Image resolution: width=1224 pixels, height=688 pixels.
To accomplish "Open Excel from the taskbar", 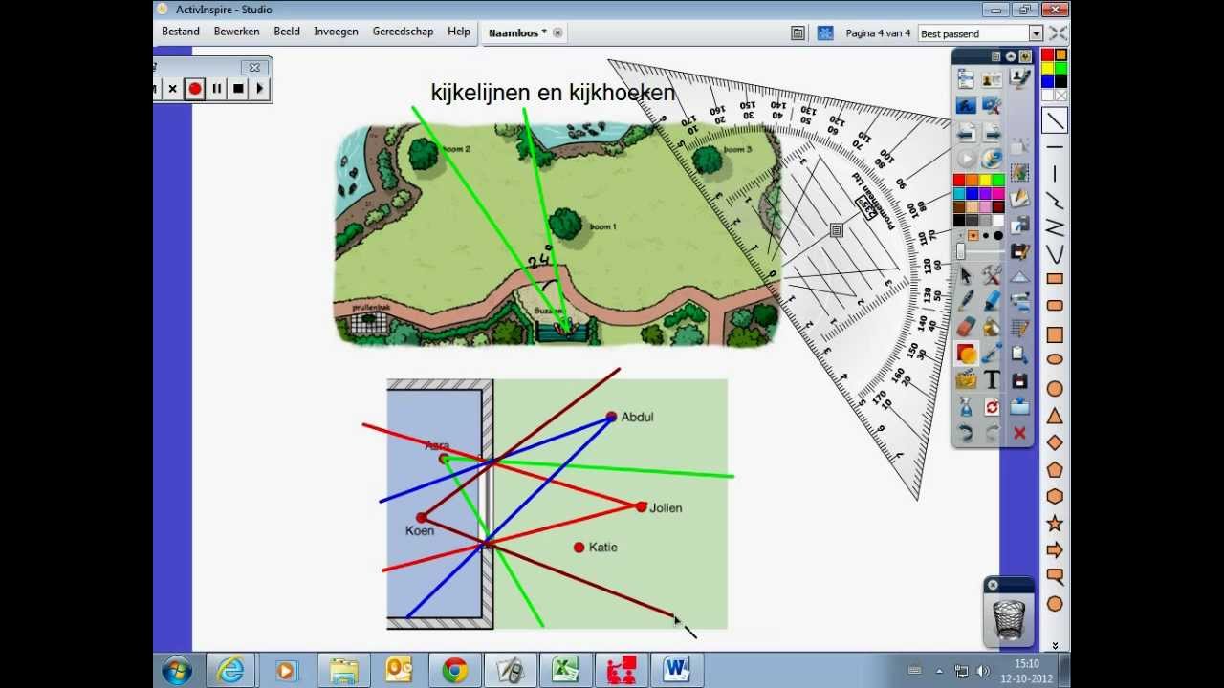I will (565, 671).
